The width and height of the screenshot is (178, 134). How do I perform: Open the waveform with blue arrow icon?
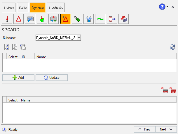point(30,19)
